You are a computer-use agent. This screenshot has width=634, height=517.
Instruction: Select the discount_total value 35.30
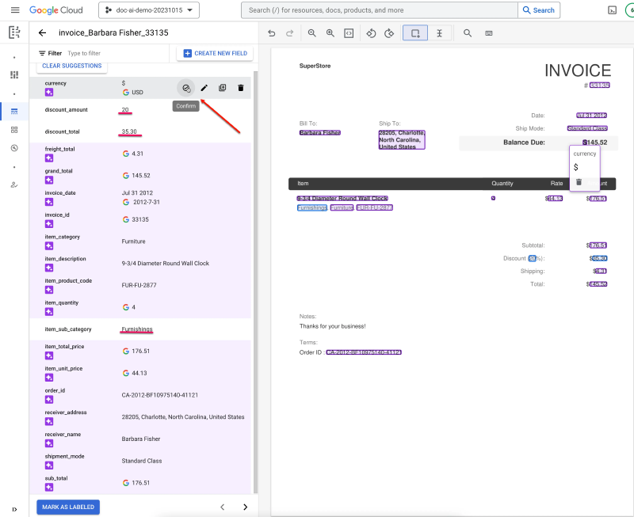[129, 131]
